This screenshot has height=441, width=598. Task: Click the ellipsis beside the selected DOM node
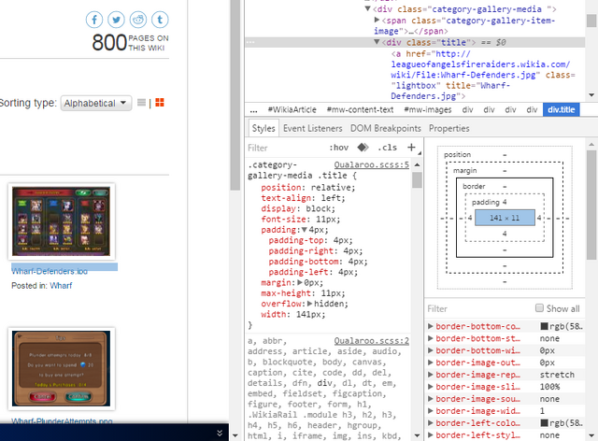[x=250, y=42]
